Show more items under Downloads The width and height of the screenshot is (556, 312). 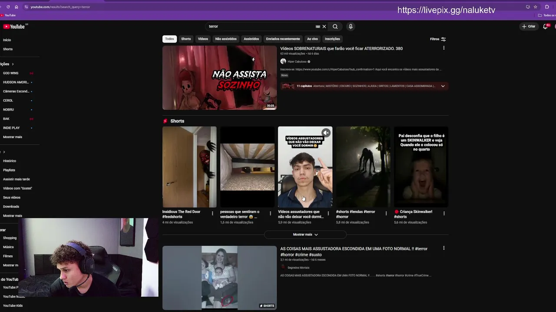coord(13,216)
